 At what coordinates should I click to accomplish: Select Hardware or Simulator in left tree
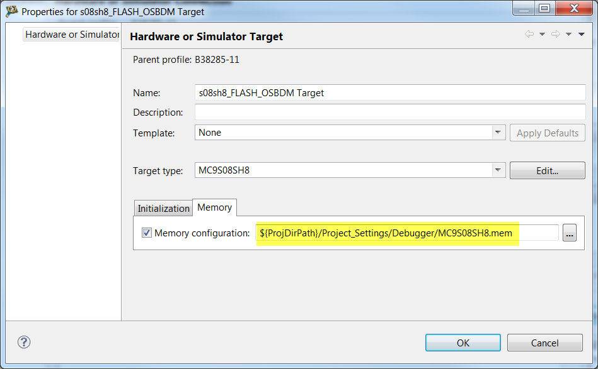(x=72, y=35)
